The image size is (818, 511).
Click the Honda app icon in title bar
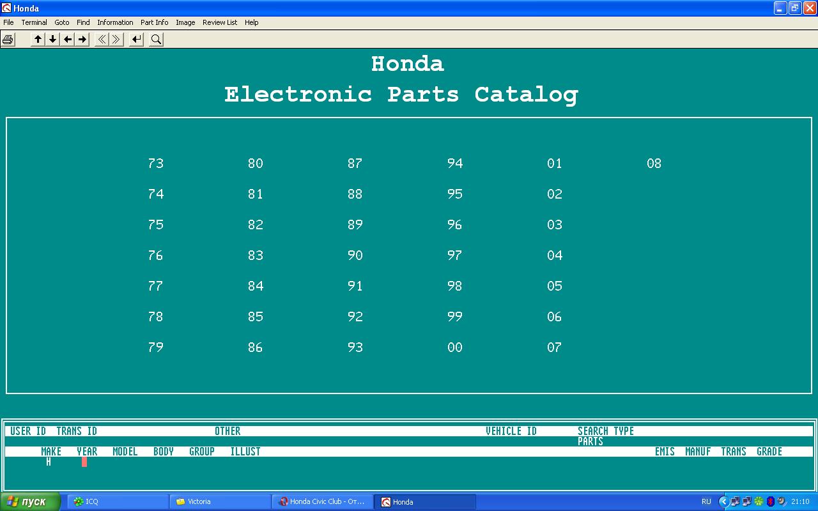(7, 8)
